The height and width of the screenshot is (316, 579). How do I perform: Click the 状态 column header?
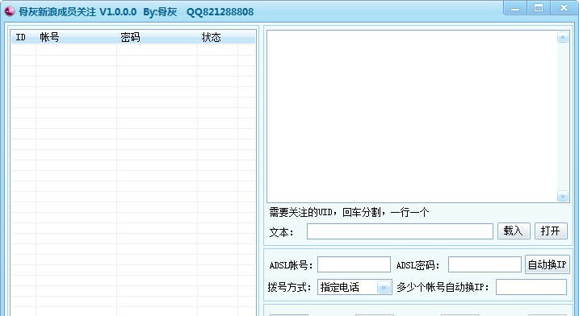coord(217,37)
